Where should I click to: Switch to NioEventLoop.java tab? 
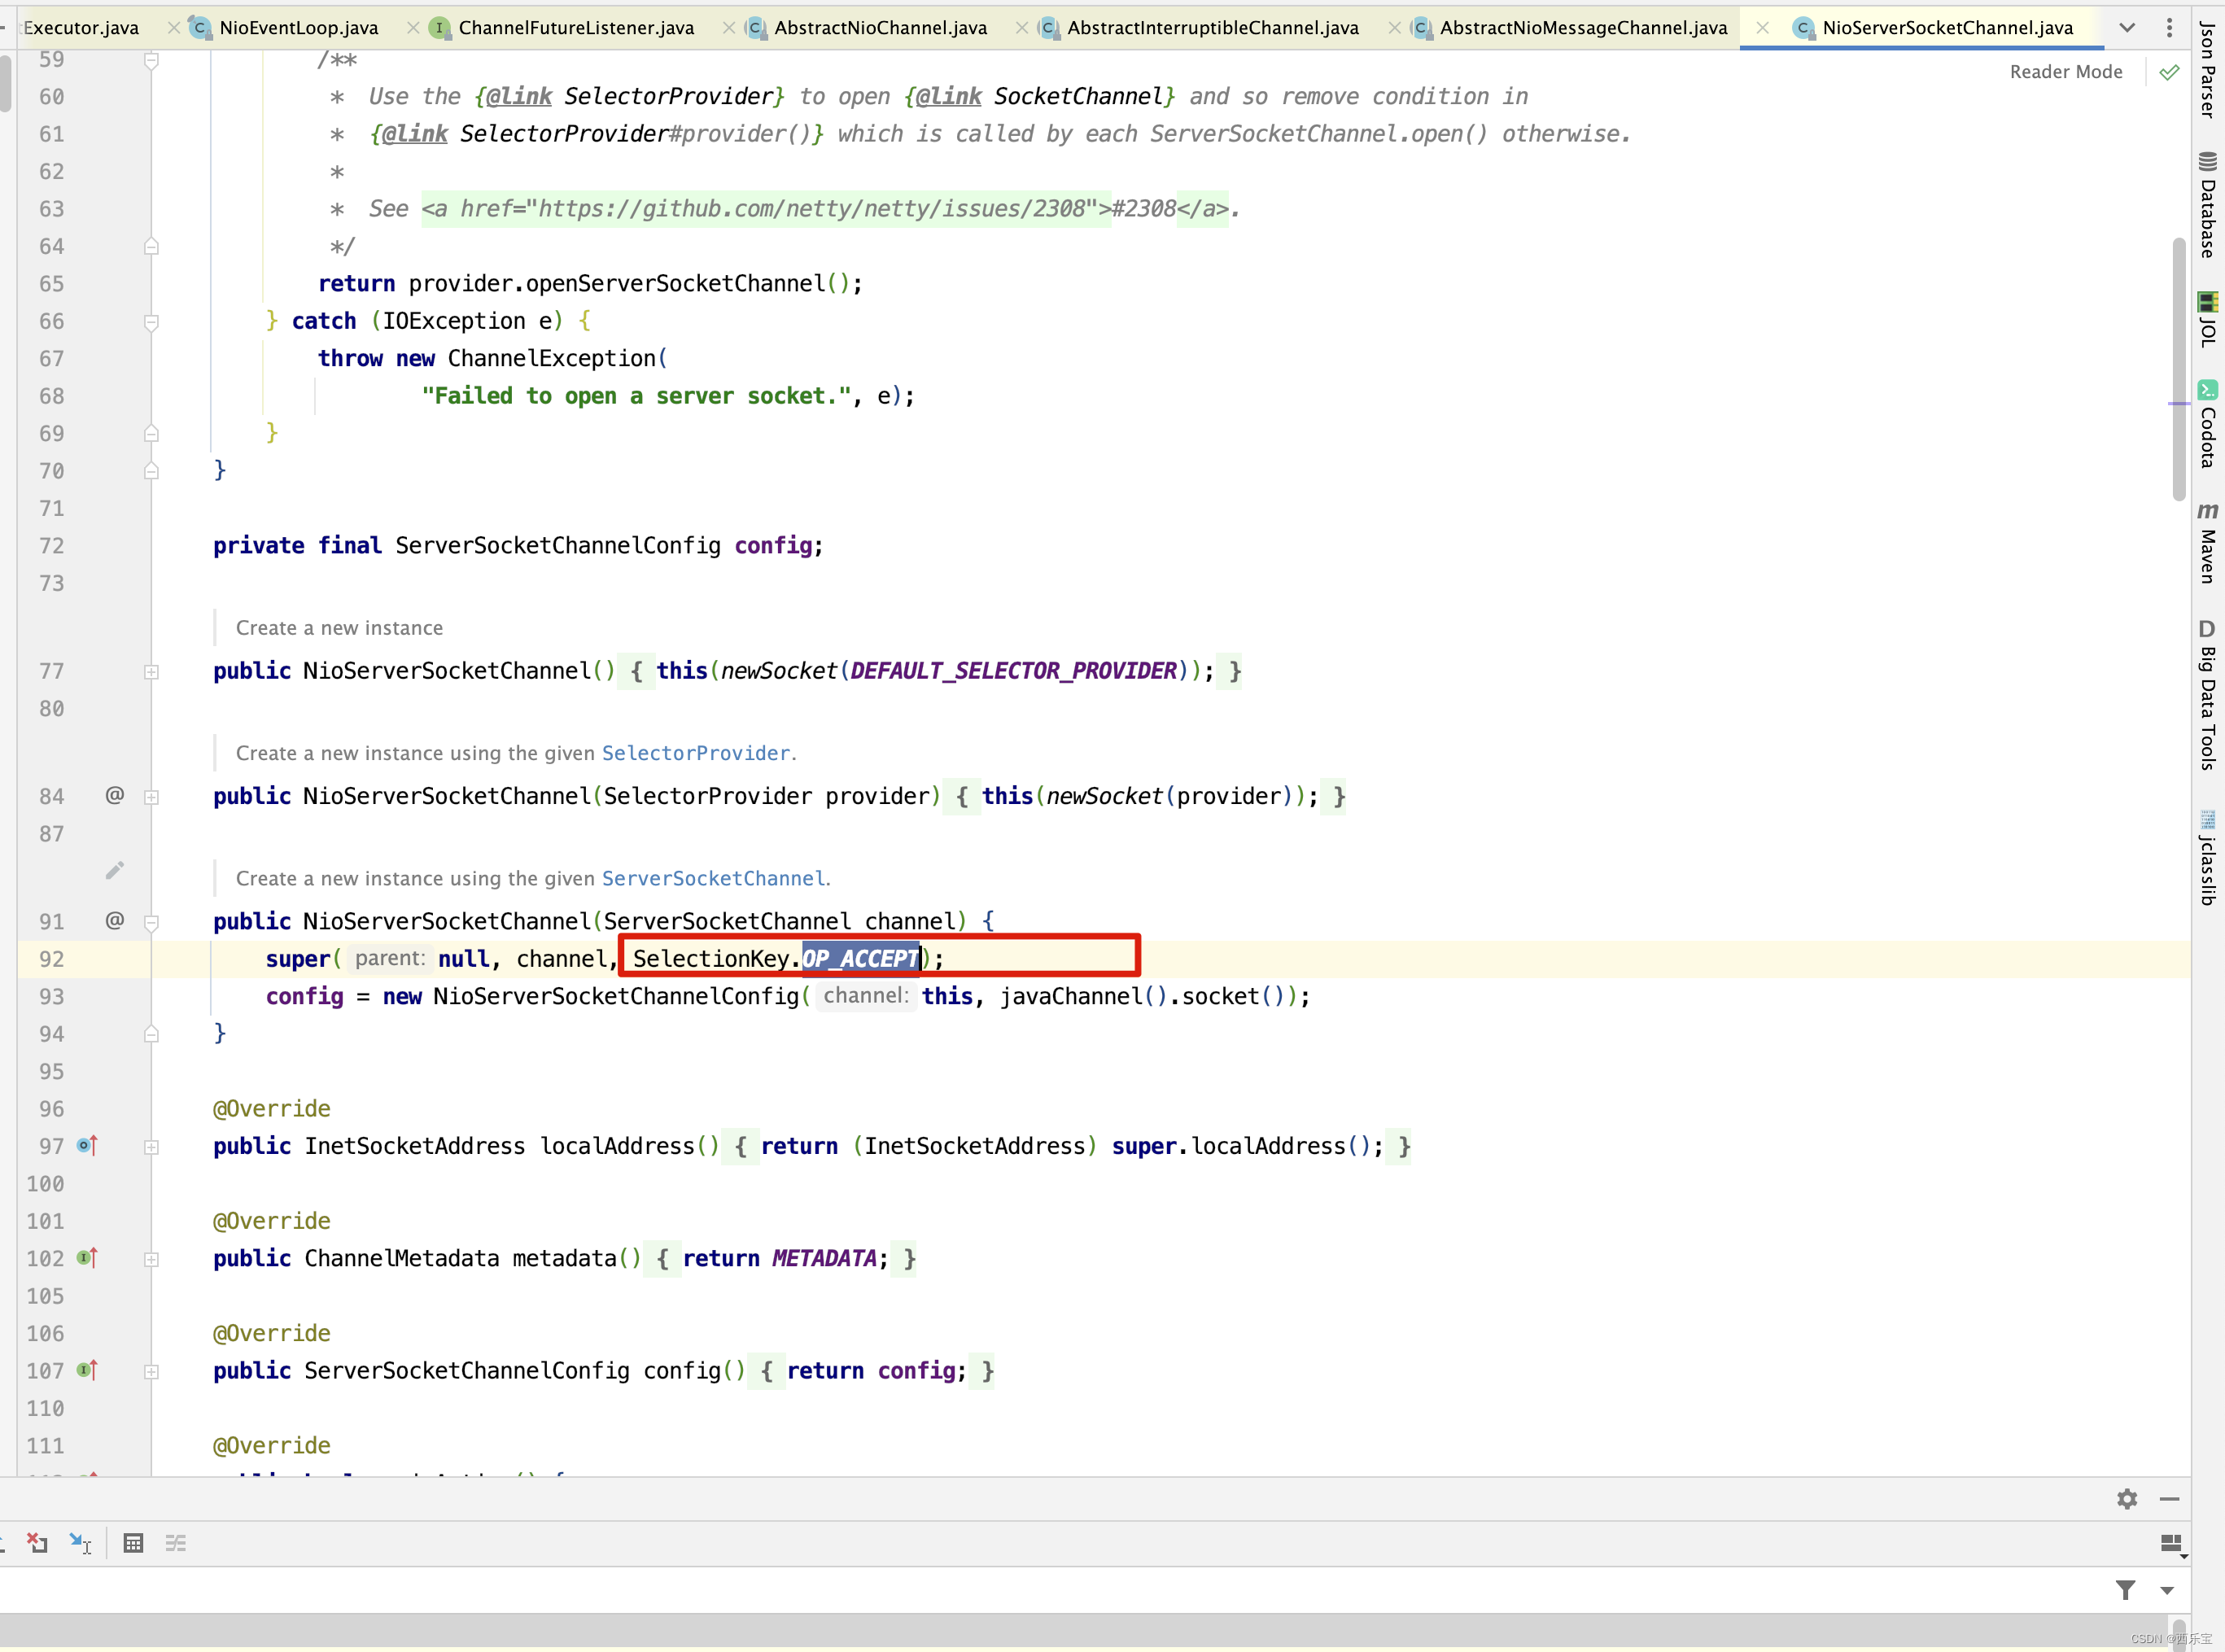tap(286, 27)
